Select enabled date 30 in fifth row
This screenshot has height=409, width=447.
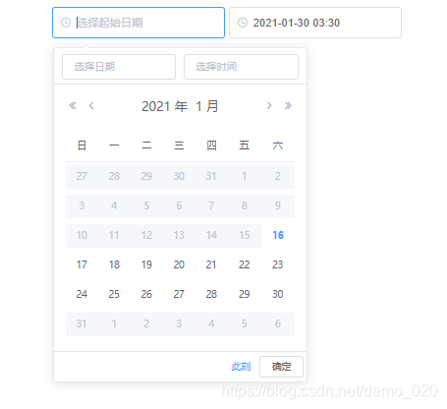pos(278,294)
